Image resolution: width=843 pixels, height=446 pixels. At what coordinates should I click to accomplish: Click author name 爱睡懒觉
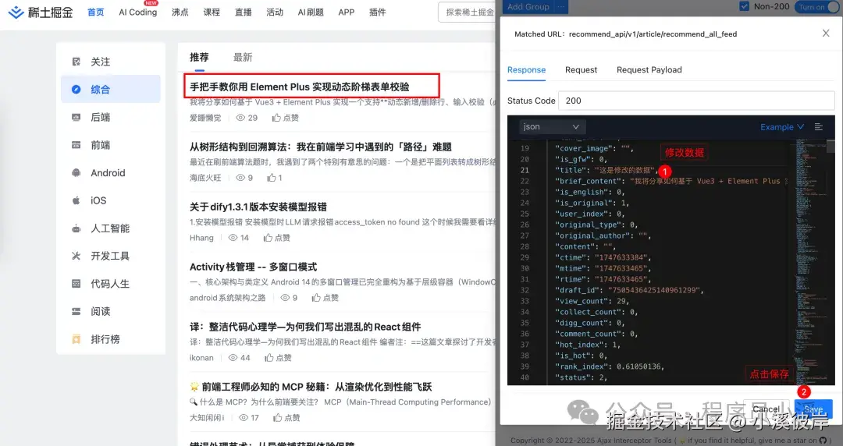[x=205, y=118]
